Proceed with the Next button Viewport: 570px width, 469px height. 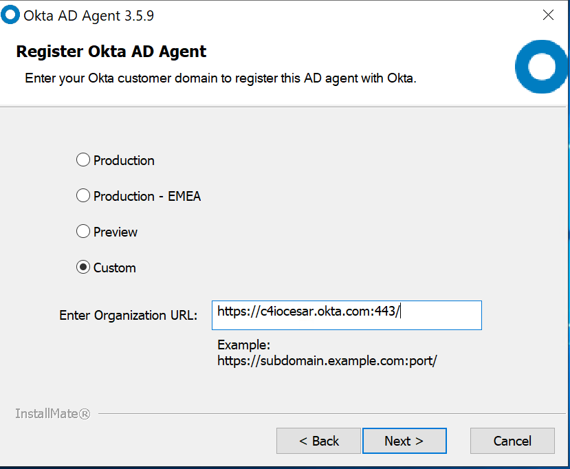coord(404,441)
